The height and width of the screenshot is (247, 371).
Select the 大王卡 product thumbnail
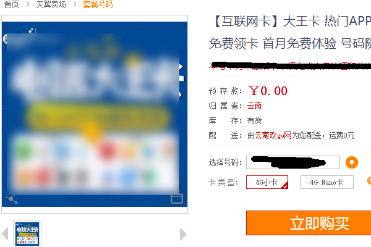(x=27, y=233)
